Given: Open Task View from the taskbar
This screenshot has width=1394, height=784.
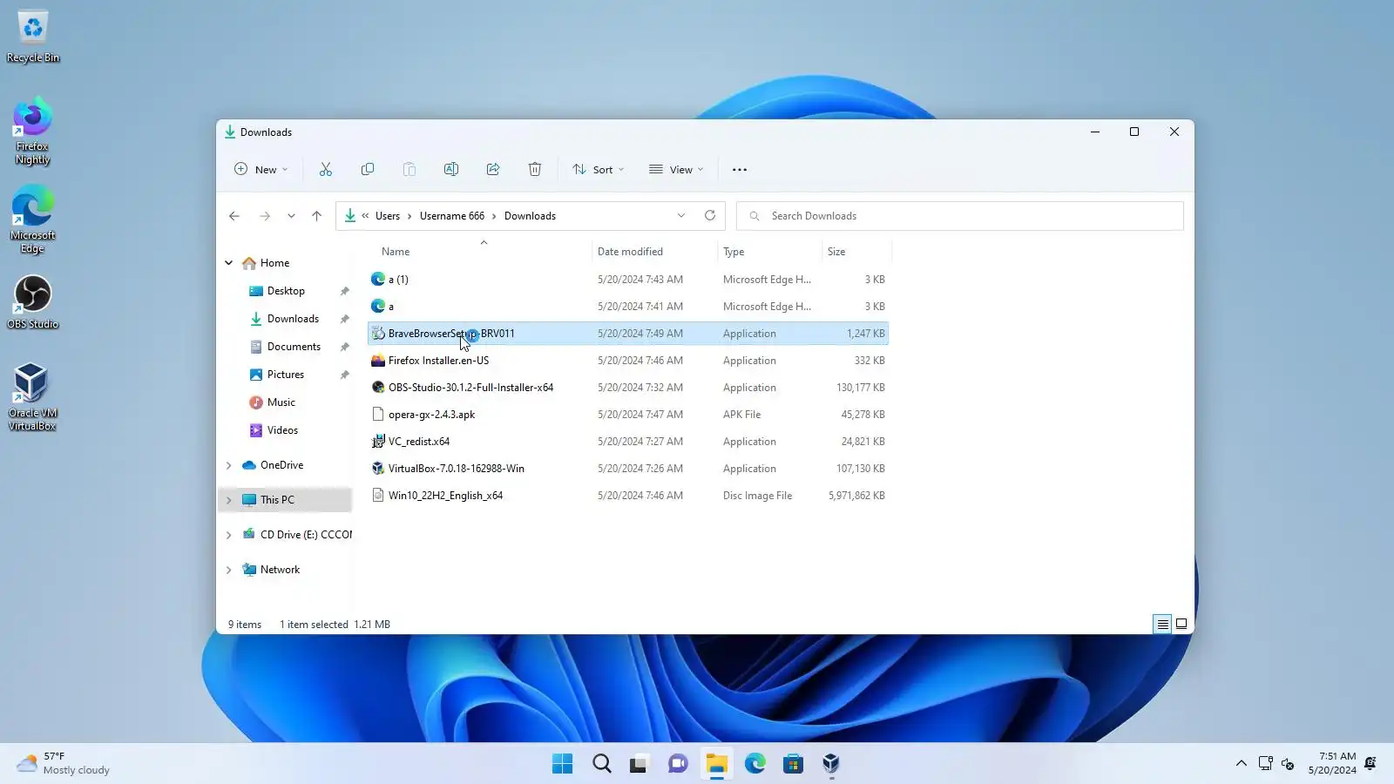Looking at the screenshot, I should 639,764.
